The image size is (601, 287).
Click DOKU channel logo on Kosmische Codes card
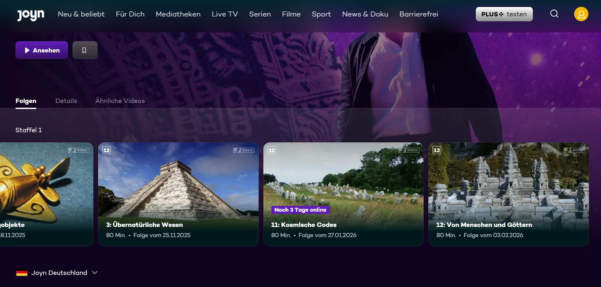coord(409,150)
